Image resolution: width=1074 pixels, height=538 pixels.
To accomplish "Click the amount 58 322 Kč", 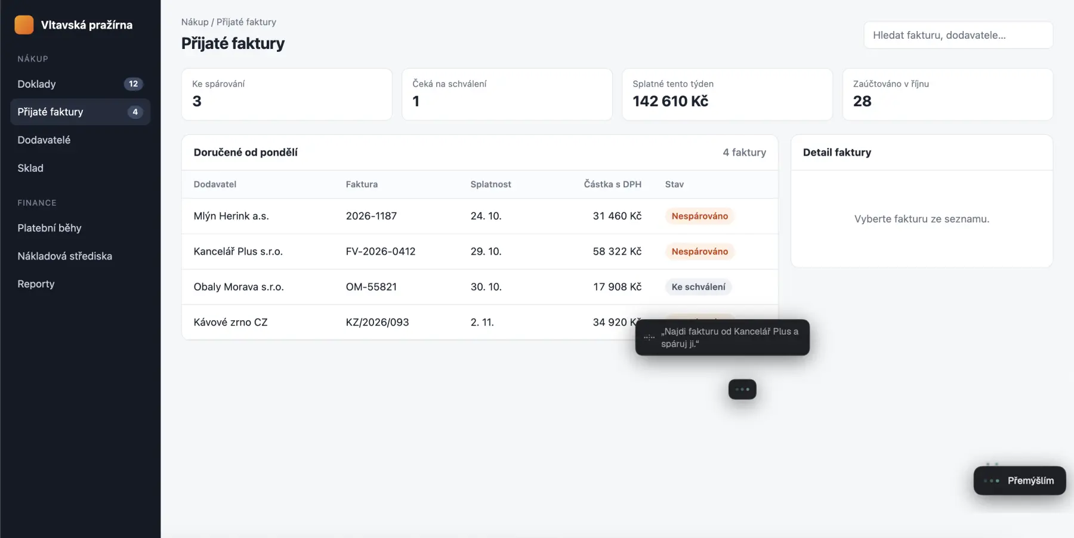I will pos(617,252).
